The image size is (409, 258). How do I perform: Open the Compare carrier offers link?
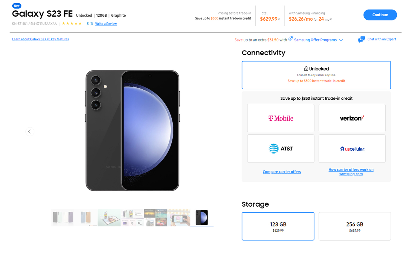click(282, 172)
